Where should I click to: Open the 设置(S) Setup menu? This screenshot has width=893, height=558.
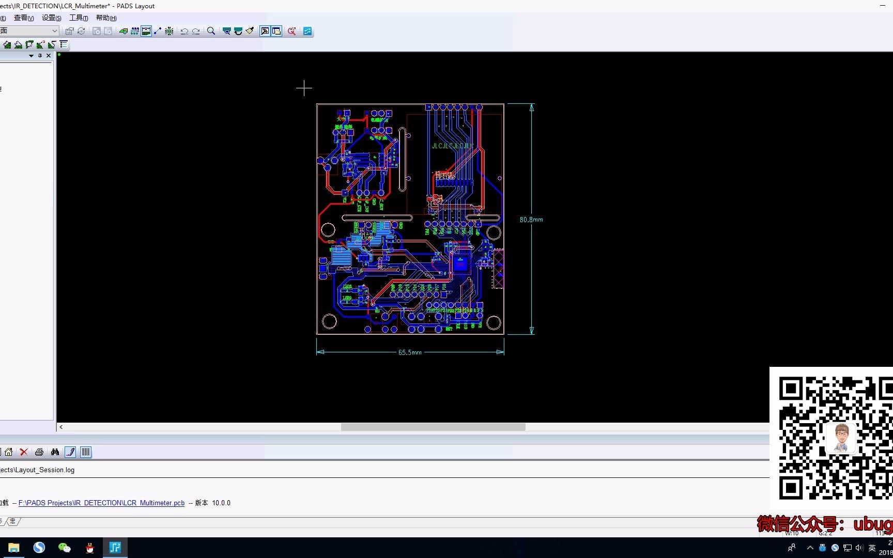(52, 18)
